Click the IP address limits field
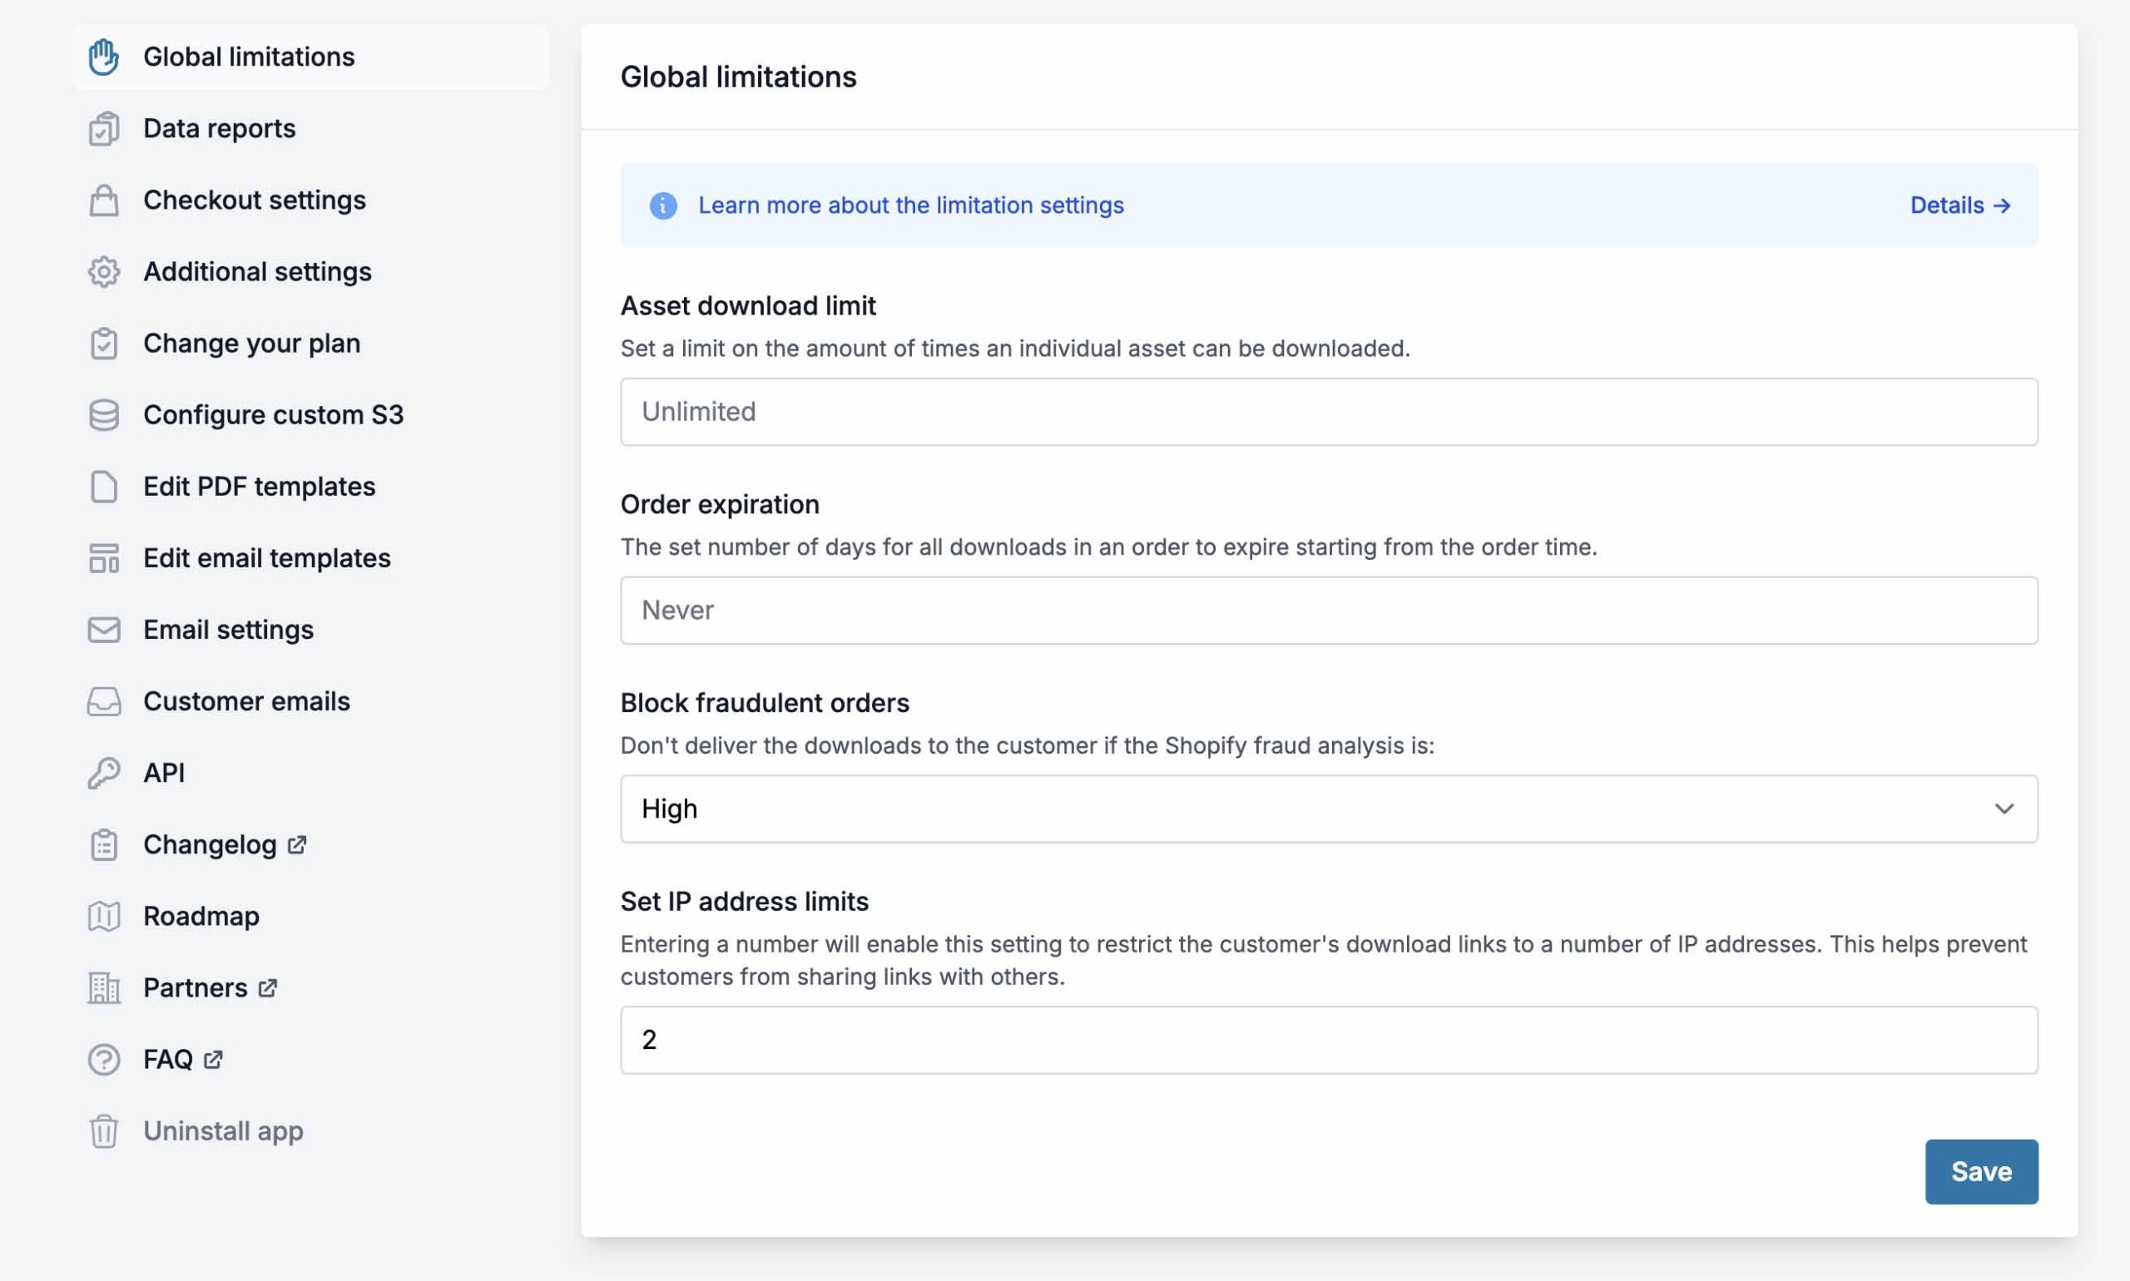Screen dimensions: 2130x1281 tap(1328, 1040)
